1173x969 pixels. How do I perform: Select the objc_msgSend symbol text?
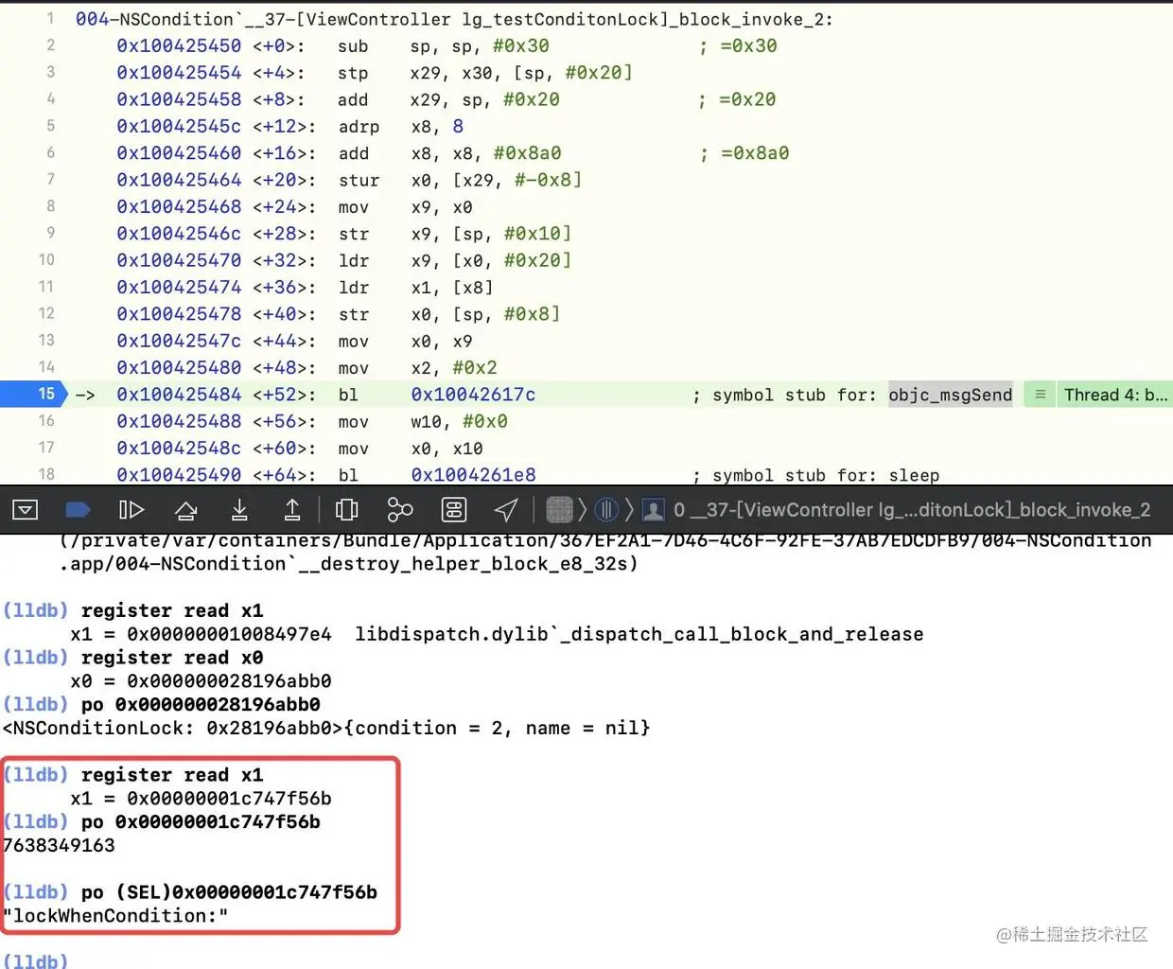950,395
